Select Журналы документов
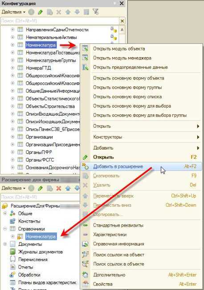 point(41,252)
